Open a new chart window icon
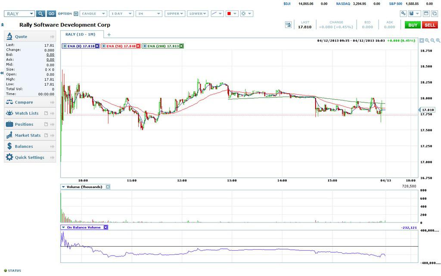This screenshot has width=441, height=276. point(425,13)
